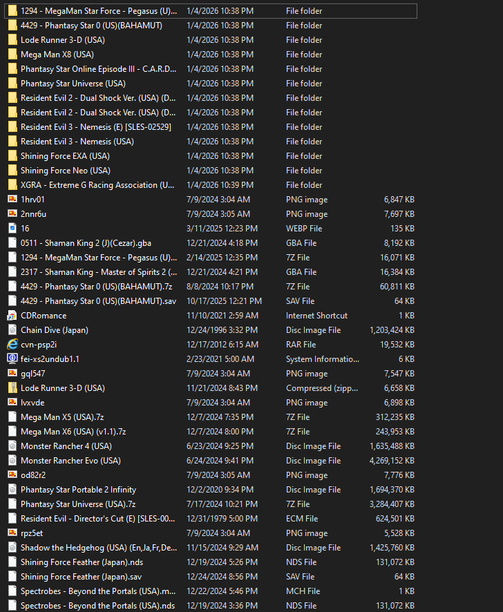Image resolution: width=503 pixels, height=612 pixels.
Task: Click the date 3/11/2025 12:23 PM
Action: (222, 229)
